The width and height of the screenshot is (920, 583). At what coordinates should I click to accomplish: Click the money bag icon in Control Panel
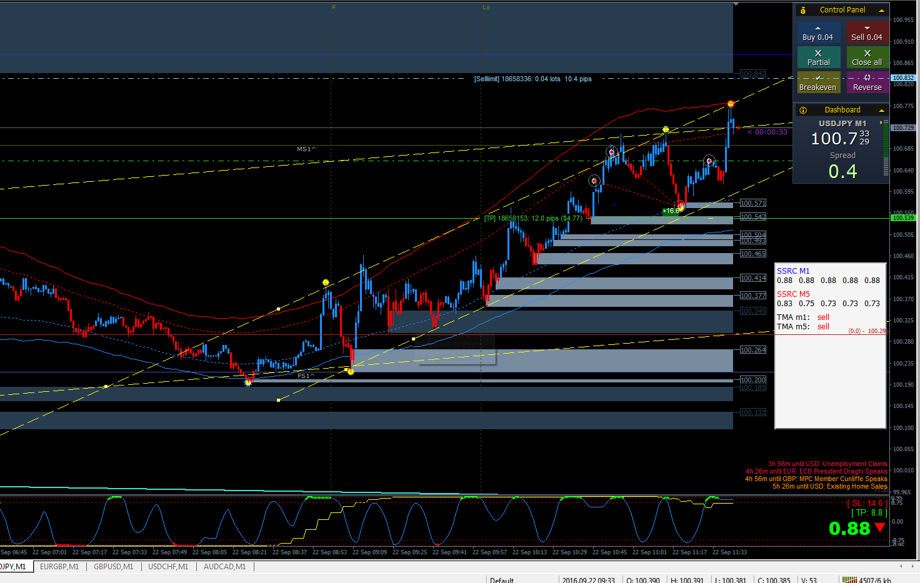pos(803,10)
